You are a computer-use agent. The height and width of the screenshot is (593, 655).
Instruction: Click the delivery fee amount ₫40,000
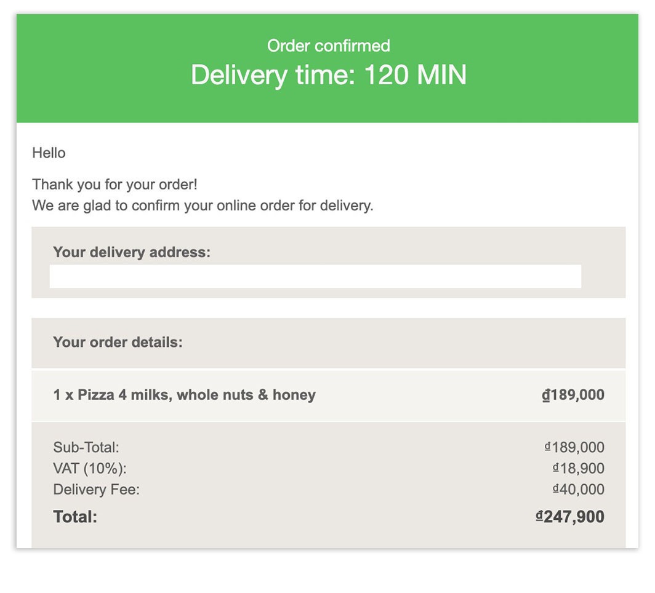(578, 490)
